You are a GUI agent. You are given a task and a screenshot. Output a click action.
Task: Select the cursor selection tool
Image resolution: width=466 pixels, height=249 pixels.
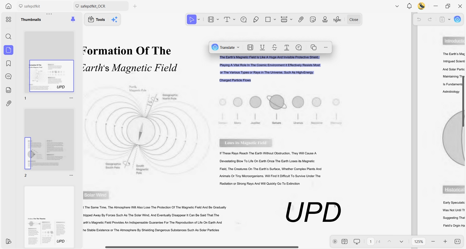tap(192, 20)
